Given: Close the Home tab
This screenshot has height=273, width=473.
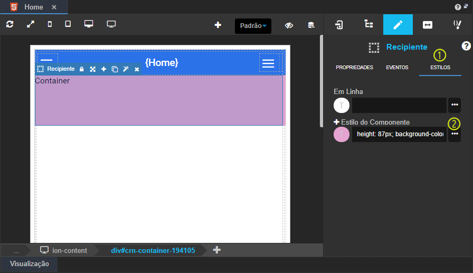Looking at the screenshot, I should coord(54,7).
